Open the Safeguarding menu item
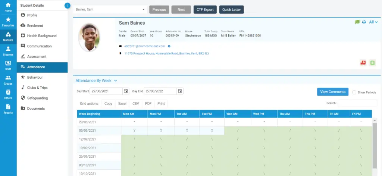 37,98
